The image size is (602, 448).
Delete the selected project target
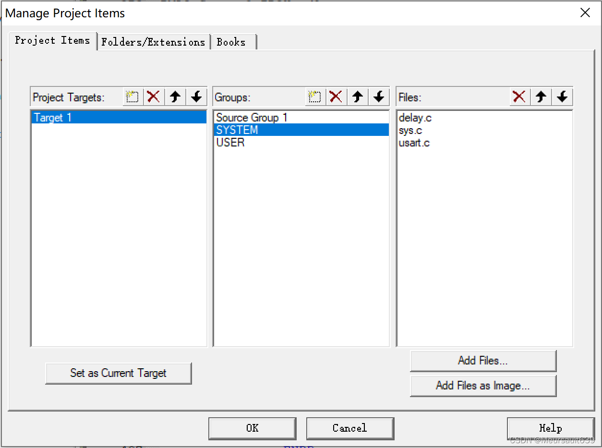154,97
